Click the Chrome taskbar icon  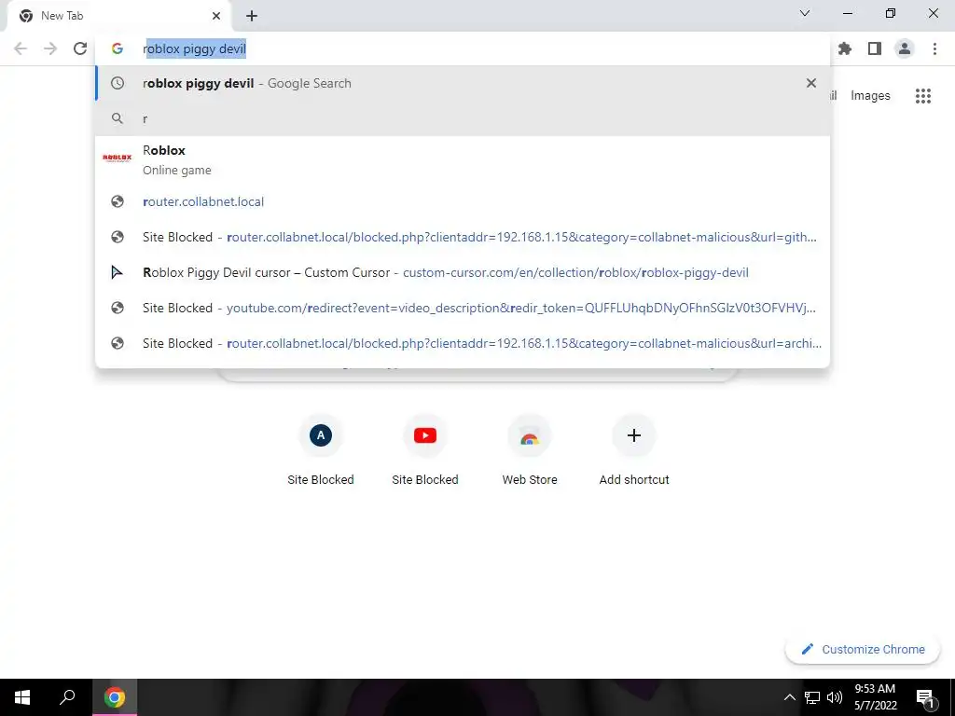[x=115, y=697]
